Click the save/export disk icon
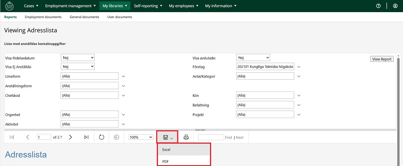 tap(166, 137)
